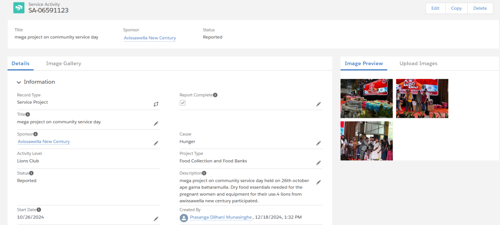Select the Details tab
The height and width of the screenshot is (225, 500).
(21, 63)
